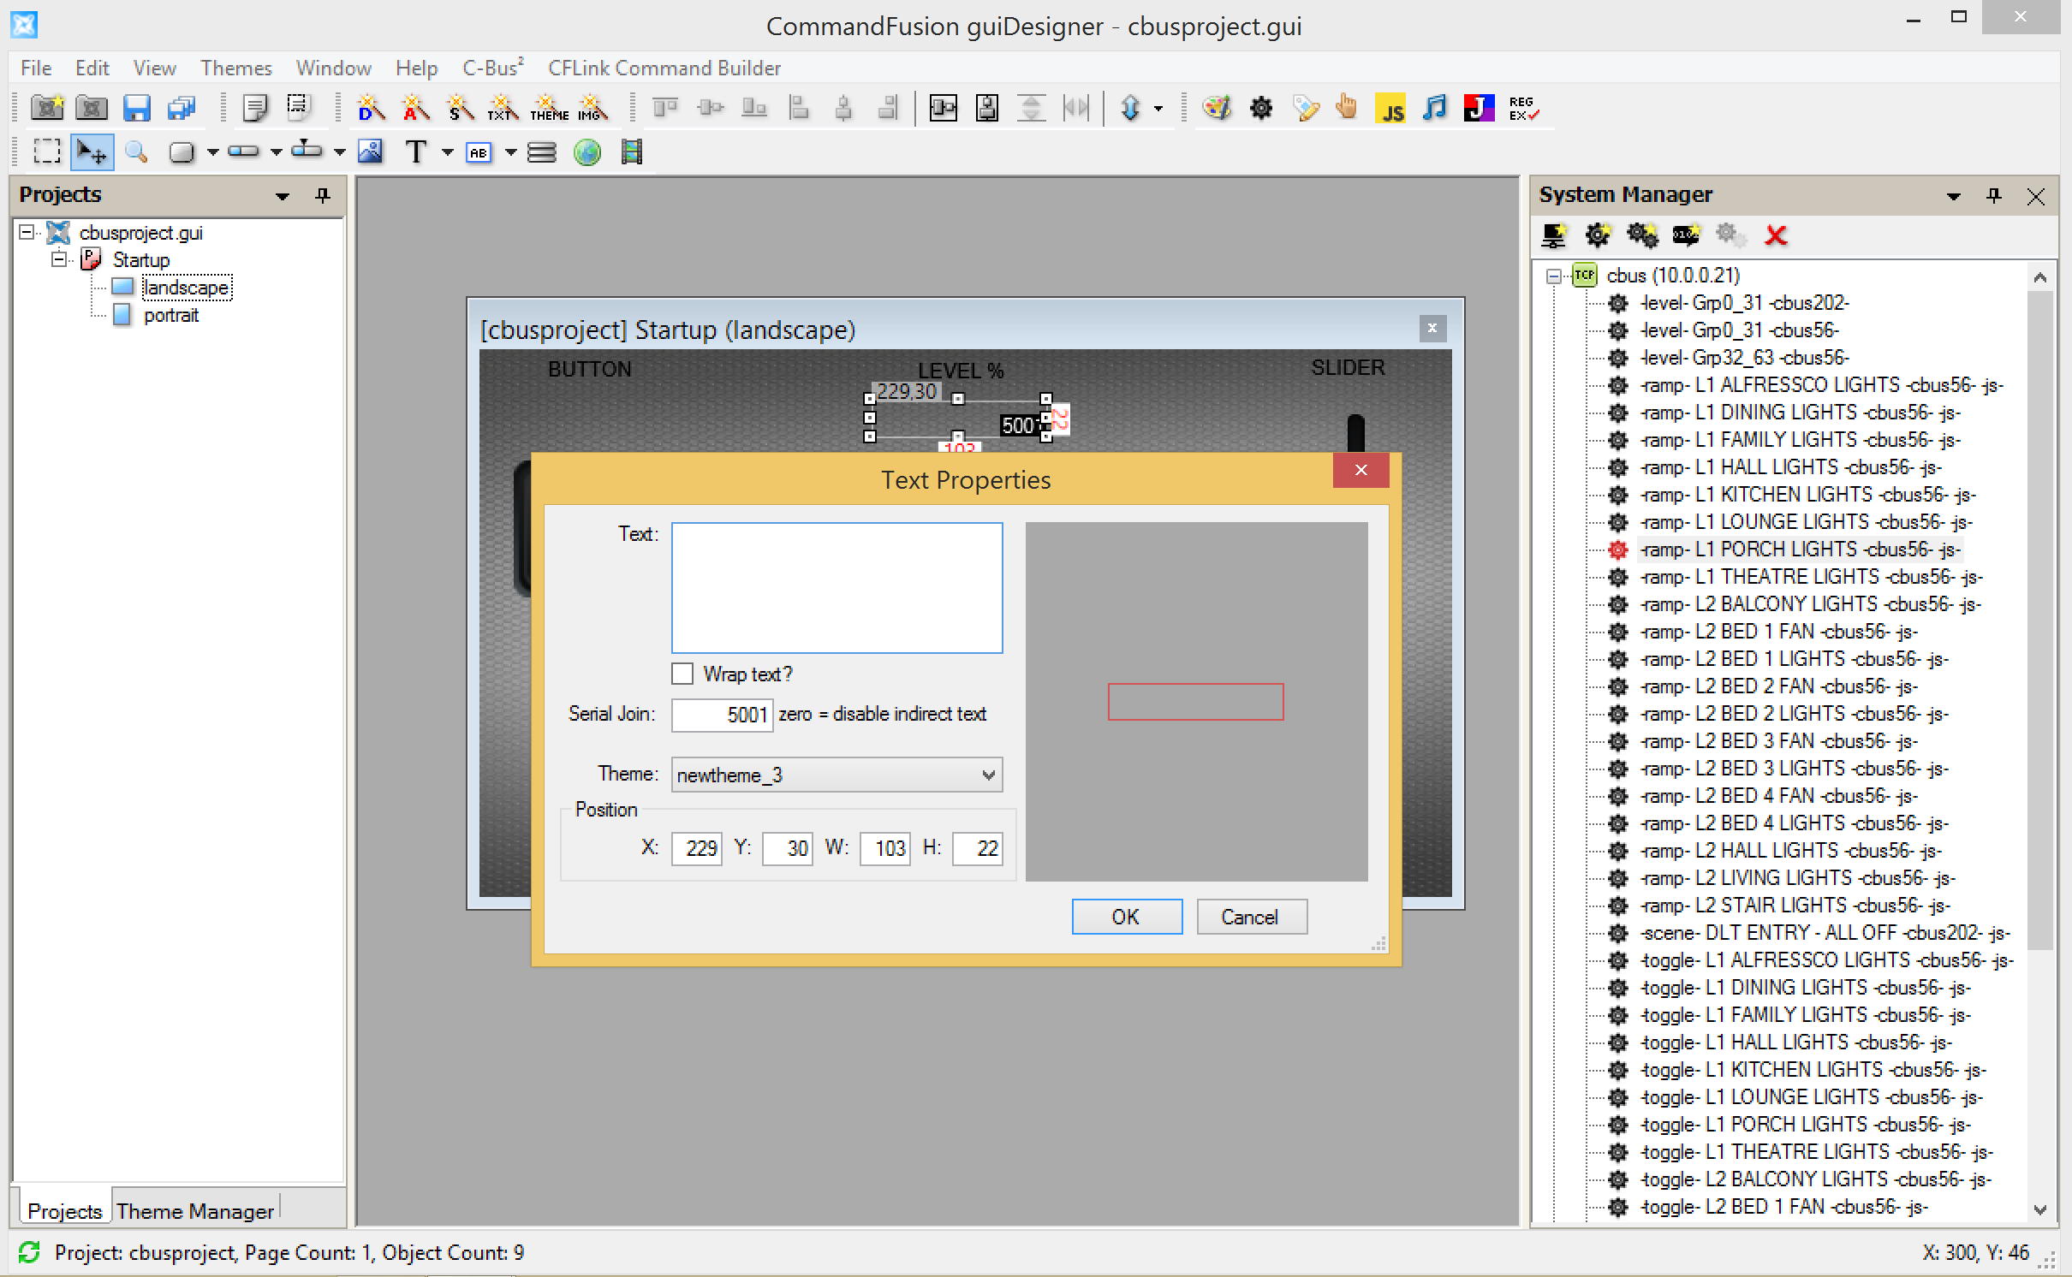Click the THEME wizard wand icon

(549, 109)
